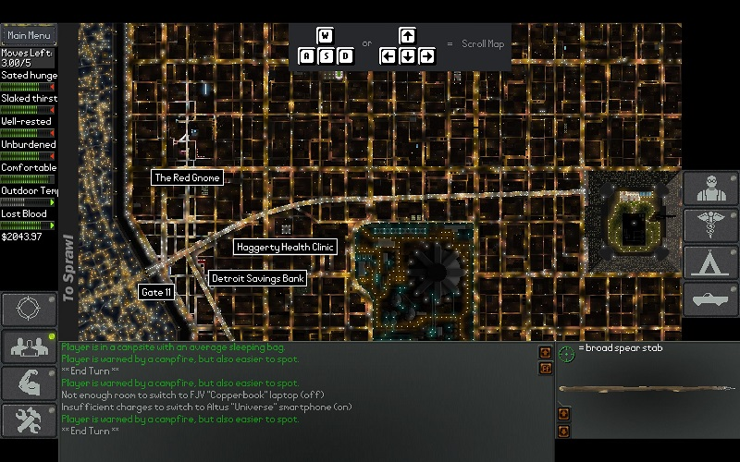The width and height of the screenshot is (740, 462).
Task: Open the Main Menu
Action: pyautogui.click(x=29, y=35)
